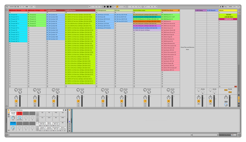Screen dimensions: 246x142
Task: Toggle the Loop switch in transport
Action: coord(143,7)
